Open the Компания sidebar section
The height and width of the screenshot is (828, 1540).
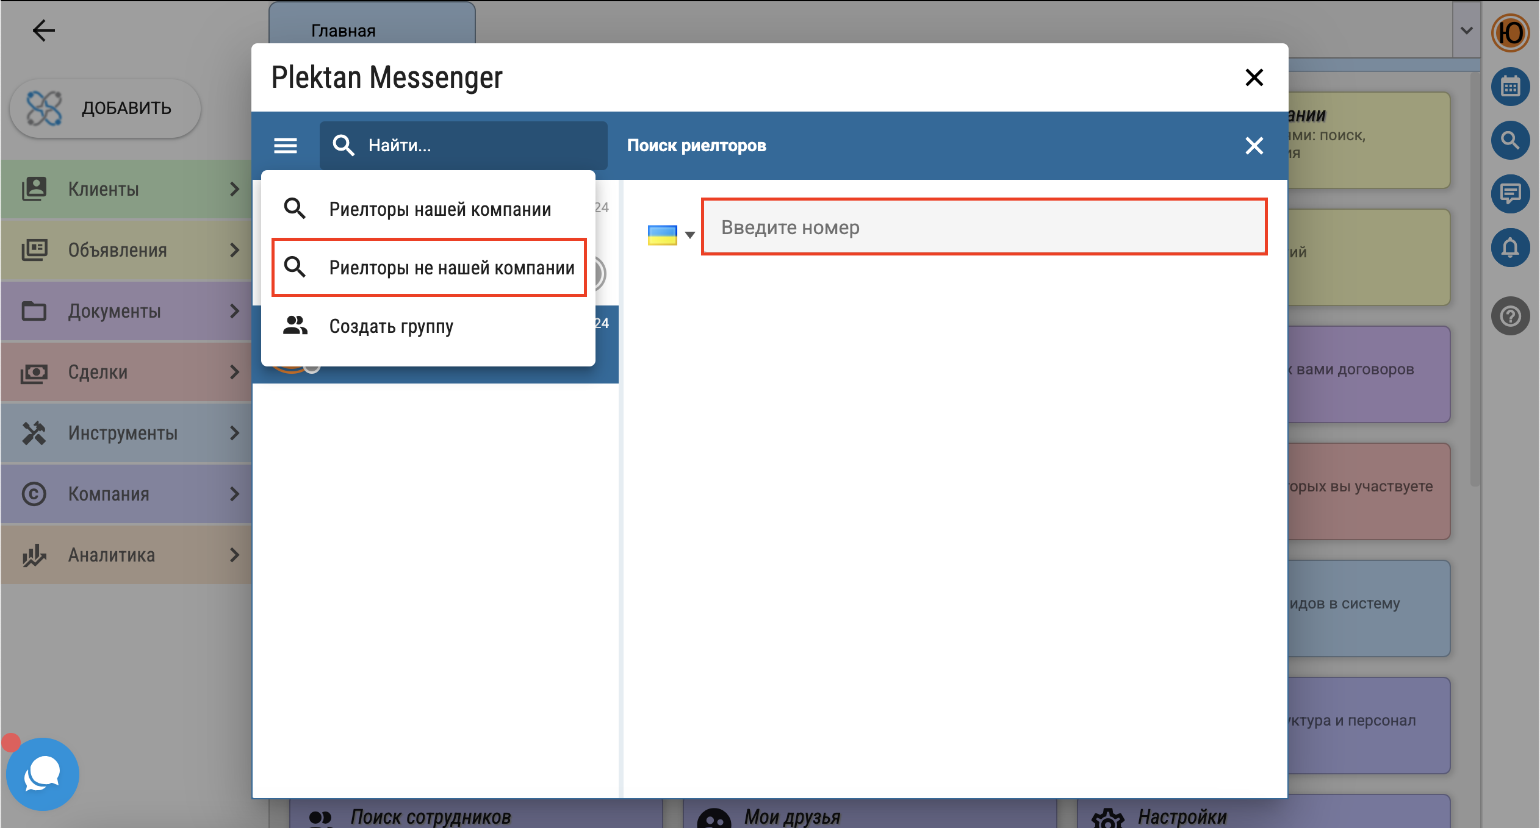(x=126, y=494)
